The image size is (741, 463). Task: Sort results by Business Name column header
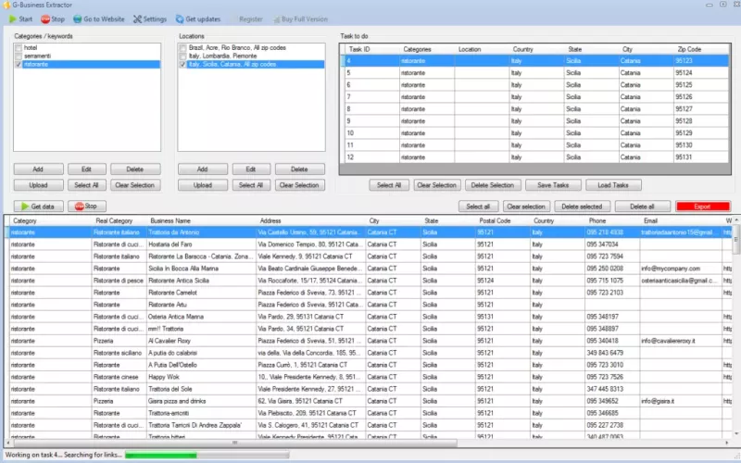point(170,221)
